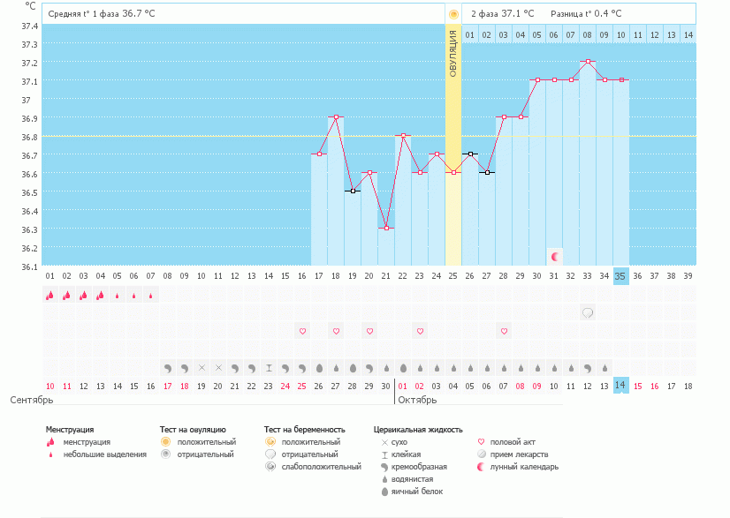Image resolution: width=730 pixels, height=518 pixels.
Task: Click the watery fluid icon on September 27
Action: 336,368
